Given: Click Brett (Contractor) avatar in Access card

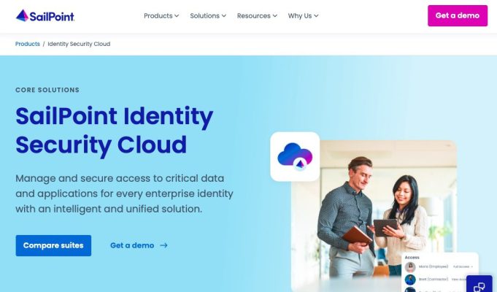Looking at the screenshot, I should (x=410, y=280).
